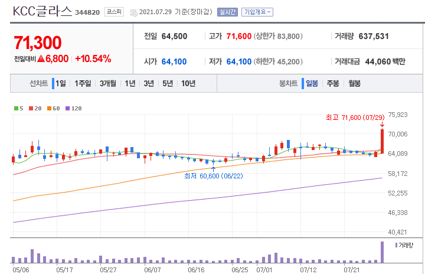Switch to the 3개월 line chart
The width and height of the screenshot is (425, 274).
click(107, 83)
